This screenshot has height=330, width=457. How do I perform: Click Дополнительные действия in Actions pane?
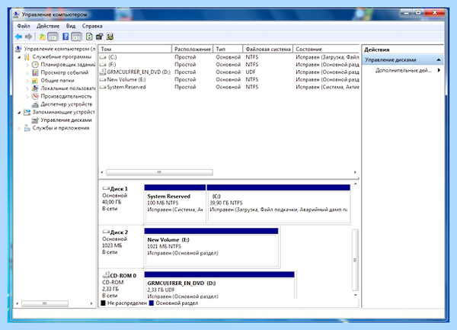click(403, 70)
